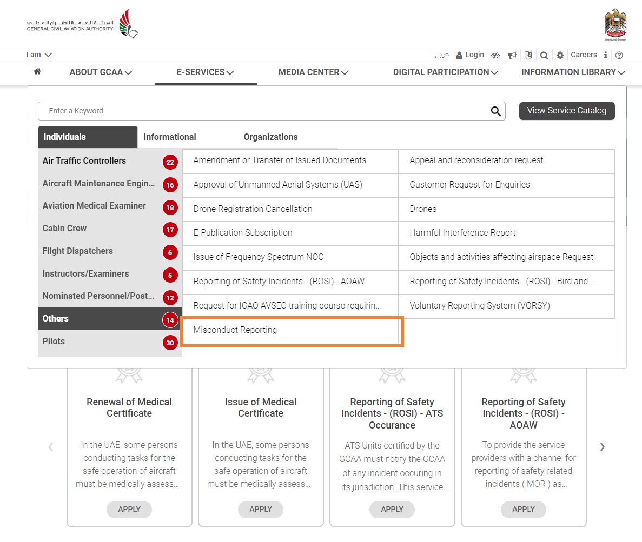The width and height of the screenshot is (642, 542).
Task: Select the Others category
Action: 110,319
